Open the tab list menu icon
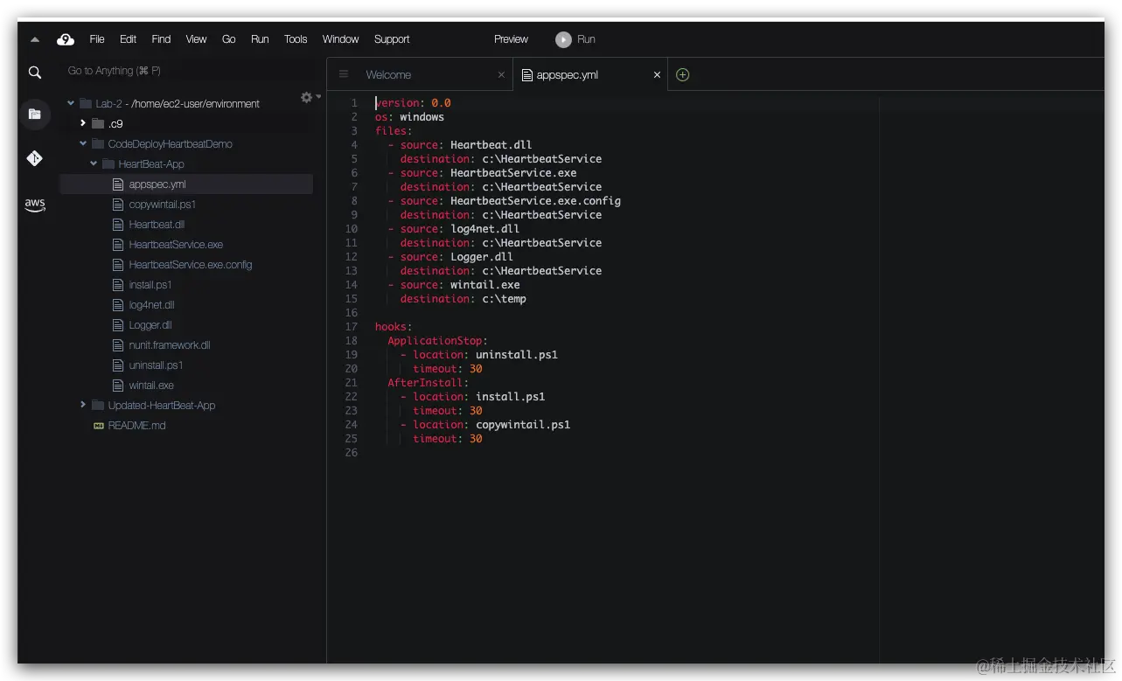This screenshot has height=681, width=1122. pos(344,74)
